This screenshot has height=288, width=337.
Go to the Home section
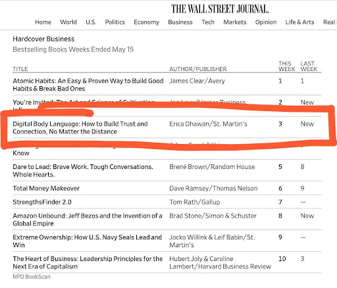click(x=43, y=22)
